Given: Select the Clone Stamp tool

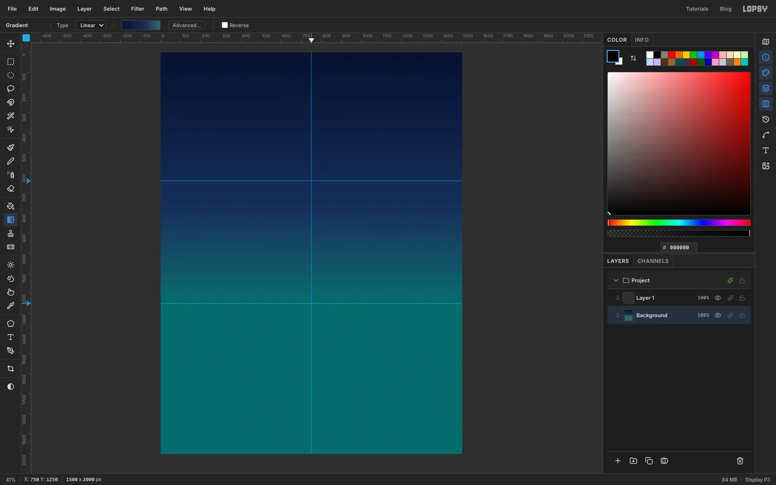Looking at the screenshot, I should click(11, 233).
